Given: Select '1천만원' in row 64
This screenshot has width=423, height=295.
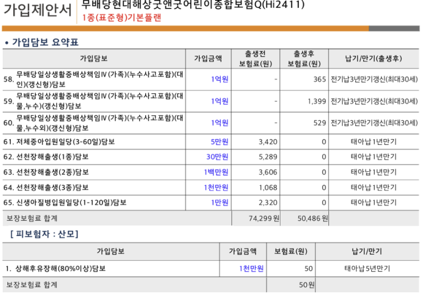Looking at the screenshot, I should coord(216,188).
